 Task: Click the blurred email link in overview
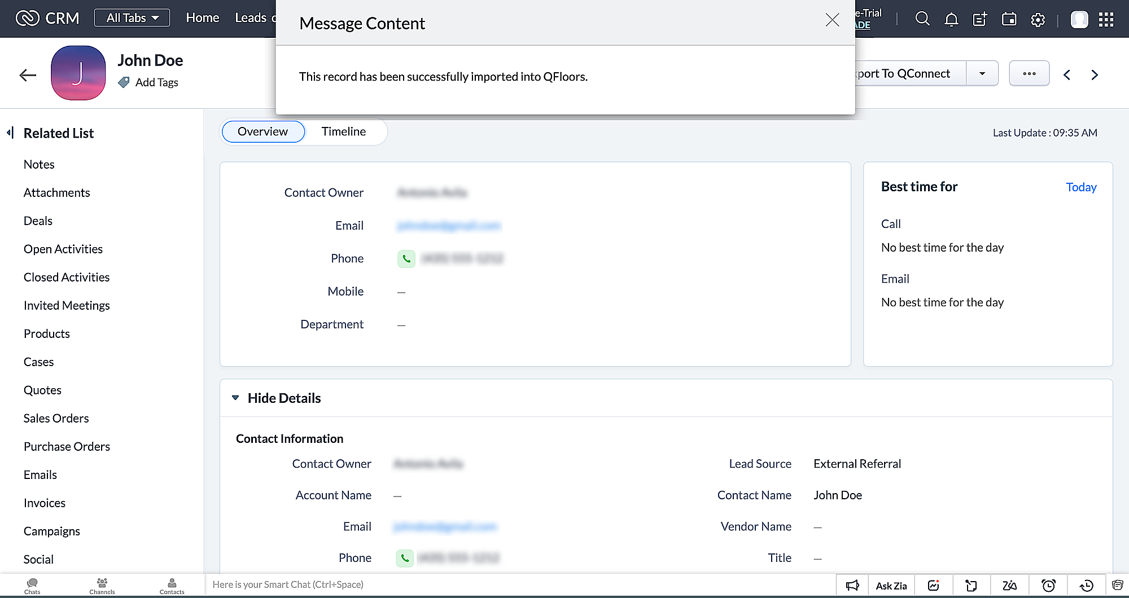pyautogui.click(x=449, y=226)
